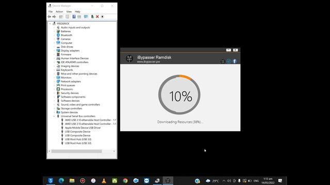
Task: Select the Firmware category
Action: (66, 54)
